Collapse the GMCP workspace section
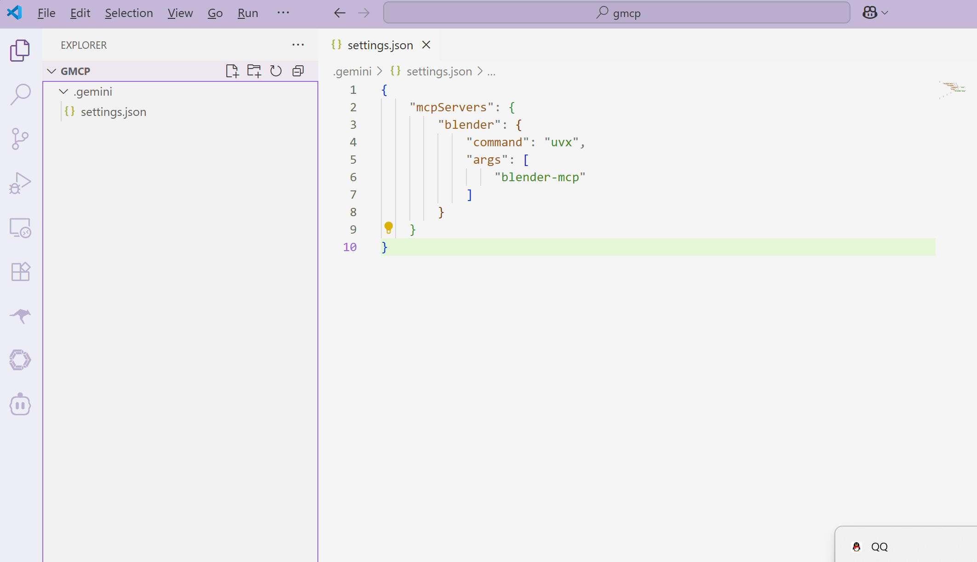 (x=52, y=71)
